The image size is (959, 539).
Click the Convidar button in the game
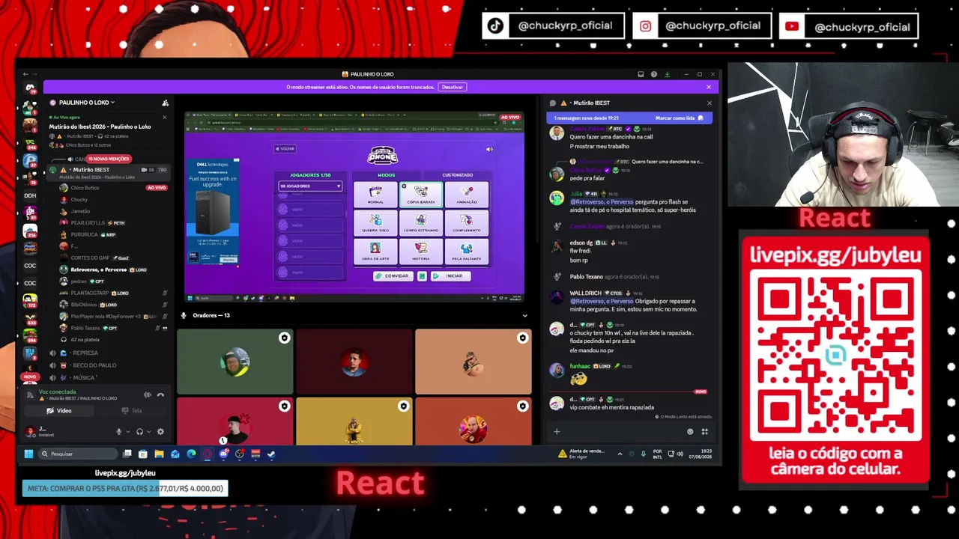pyautogui.click(x=393, y=276)
